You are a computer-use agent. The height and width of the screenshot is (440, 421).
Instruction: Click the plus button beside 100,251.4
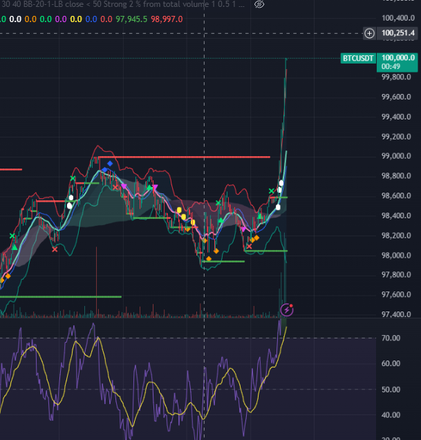[x=369, y=33]
